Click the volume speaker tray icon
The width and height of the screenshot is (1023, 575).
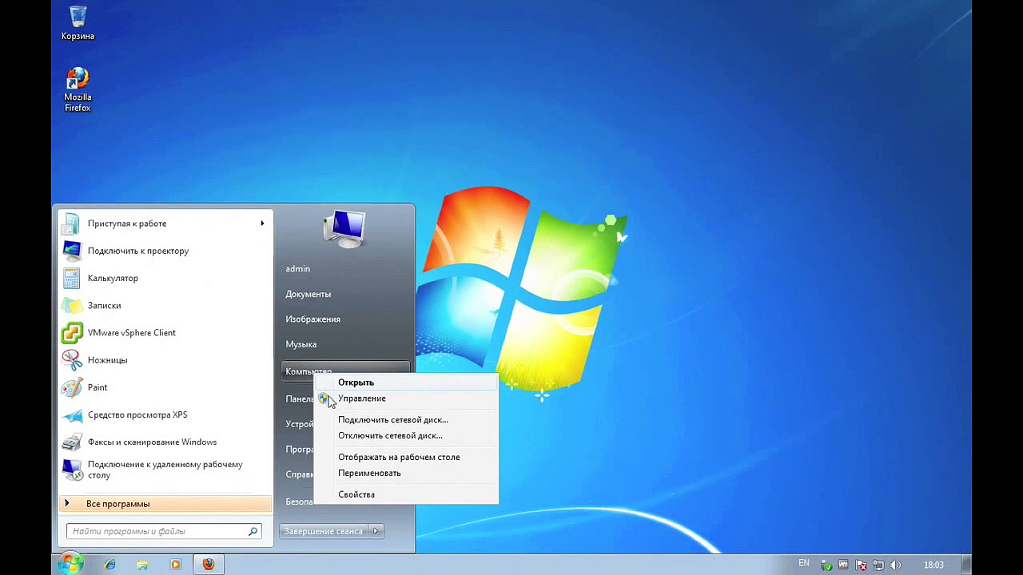tap(896, 565)
